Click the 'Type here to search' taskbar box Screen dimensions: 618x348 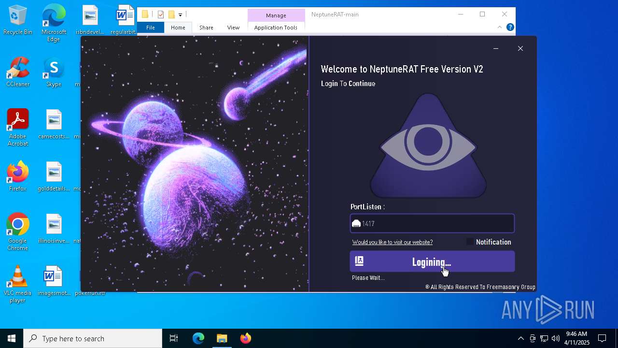[93, 338]
